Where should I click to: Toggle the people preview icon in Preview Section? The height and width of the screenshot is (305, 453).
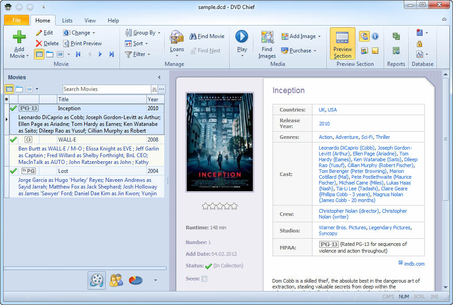pyautogui.click(x=364, y=36)
